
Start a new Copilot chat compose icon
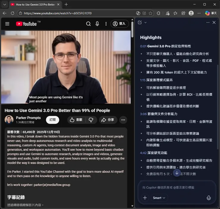[x=140, y=22]
